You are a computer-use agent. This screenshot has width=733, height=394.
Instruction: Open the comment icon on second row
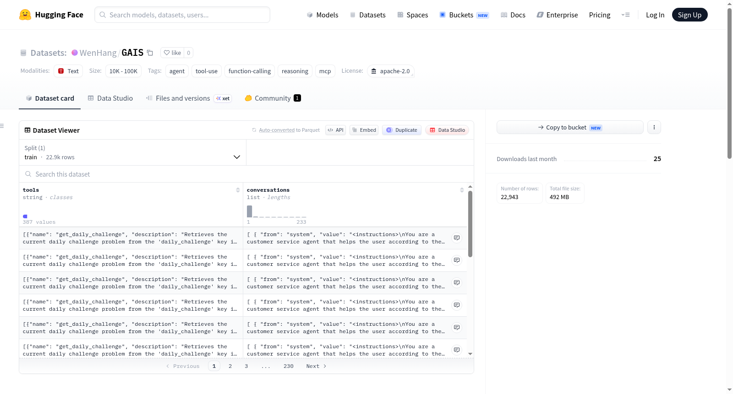457,260
